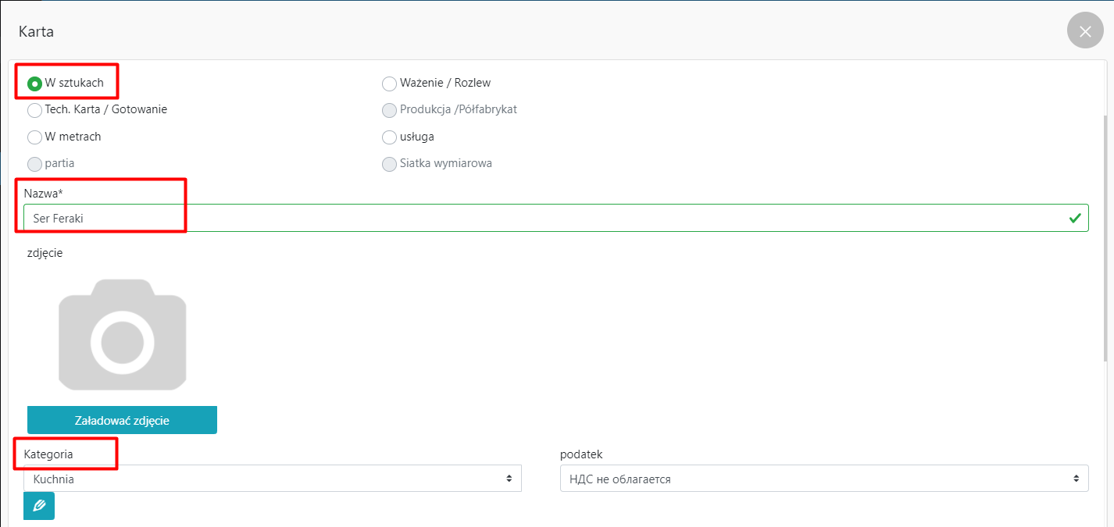Image resolution: width=1114 pixels, height=527 pixels.
Task: Select the usługa radio button
Action: pyautogui.click(x=389, y=137)
